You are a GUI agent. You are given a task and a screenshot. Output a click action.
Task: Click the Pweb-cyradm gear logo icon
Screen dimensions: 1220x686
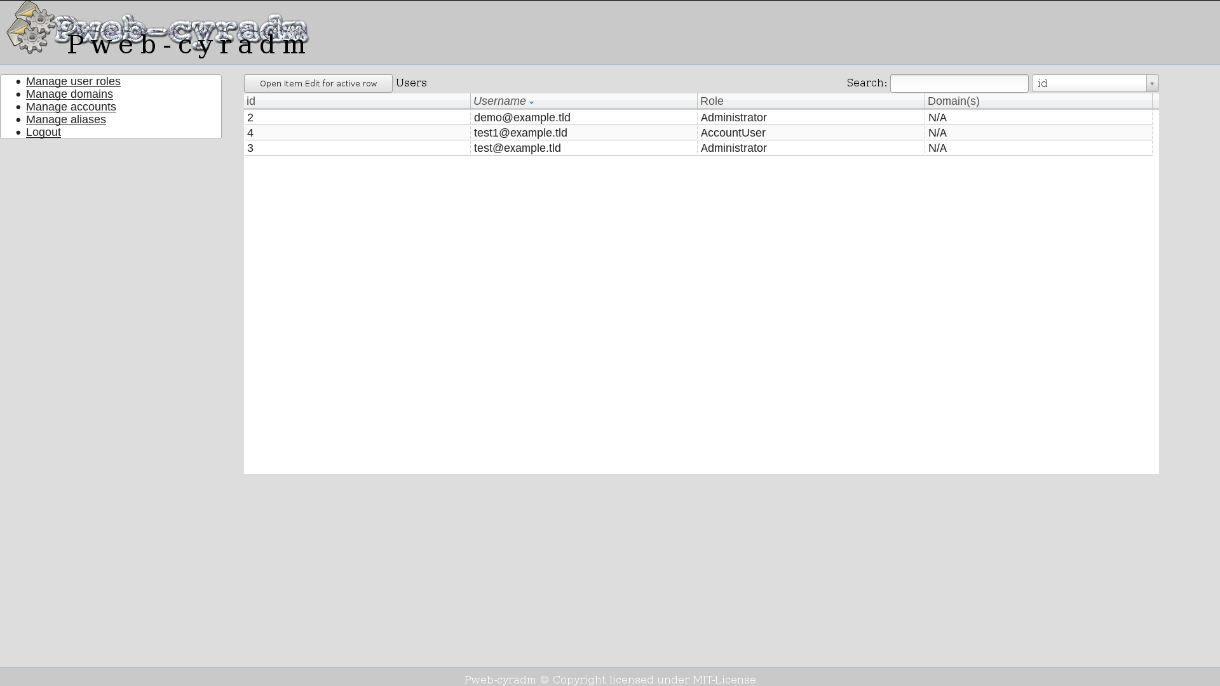(x=30, y=28)
